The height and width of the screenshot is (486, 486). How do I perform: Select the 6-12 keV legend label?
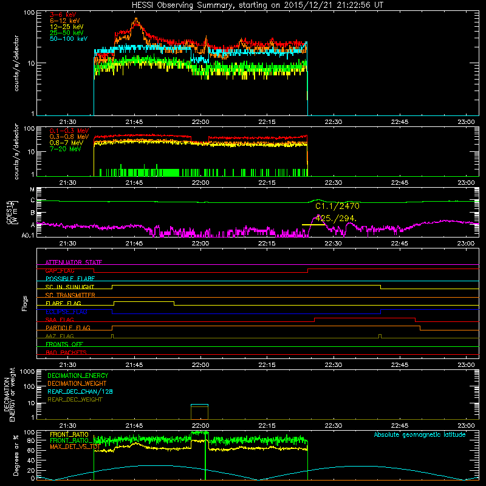64,21
